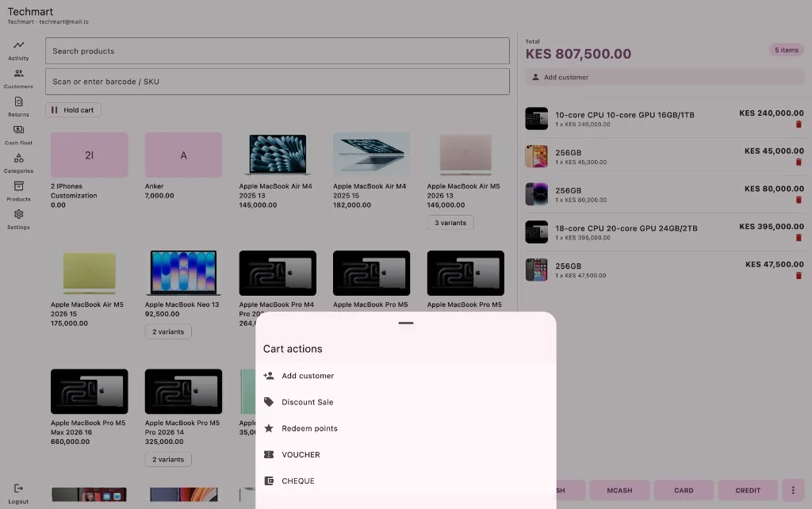This screenshot has width=812, height=509.
Task: Pay with CARD button
Action: [684, 490]
